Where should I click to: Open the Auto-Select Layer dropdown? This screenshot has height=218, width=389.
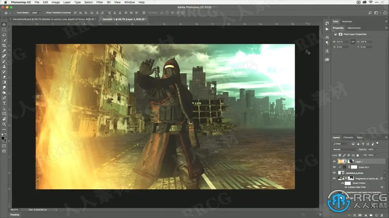tap(36, 13)
